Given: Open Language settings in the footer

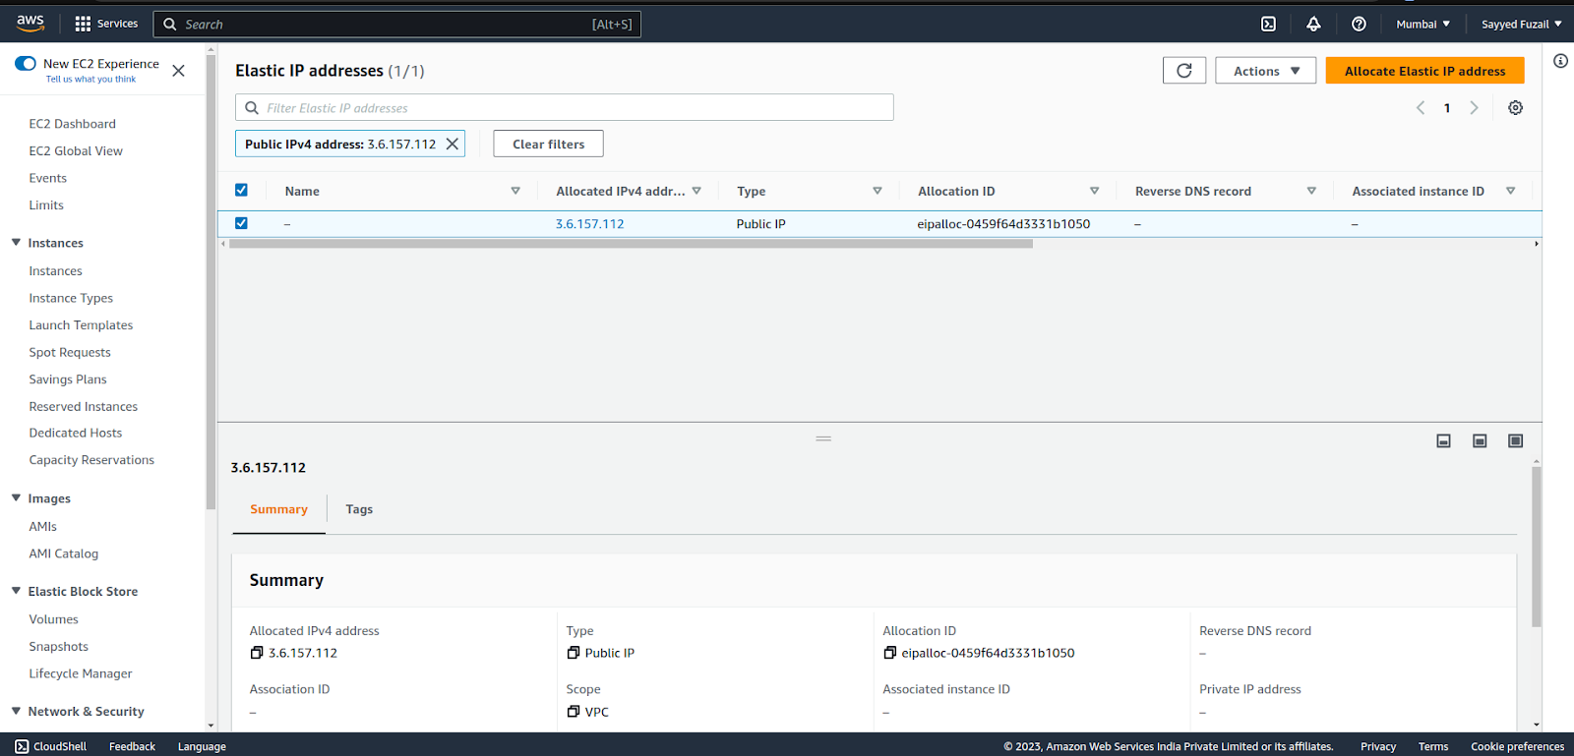Looking at the screenshot, I should (202, 747).
